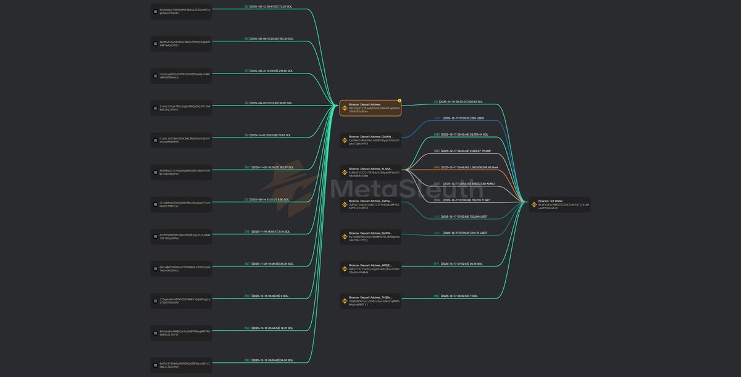
Task: Click the 12.37 SOL transfer edge label
Action: (x=268, y=328)
